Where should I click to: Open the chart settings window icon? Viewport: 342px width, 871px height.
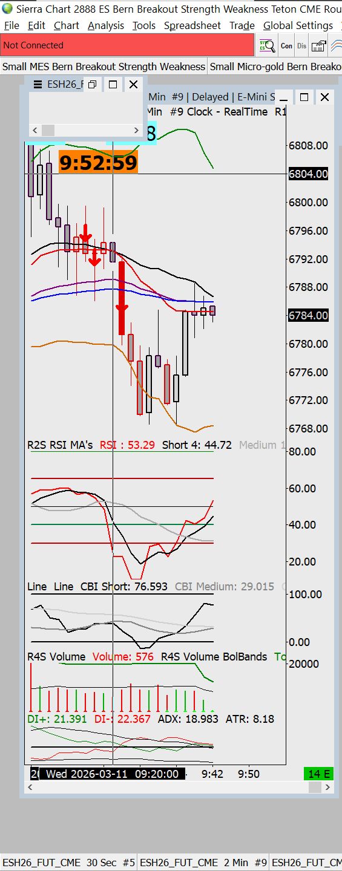click(319, 45)
